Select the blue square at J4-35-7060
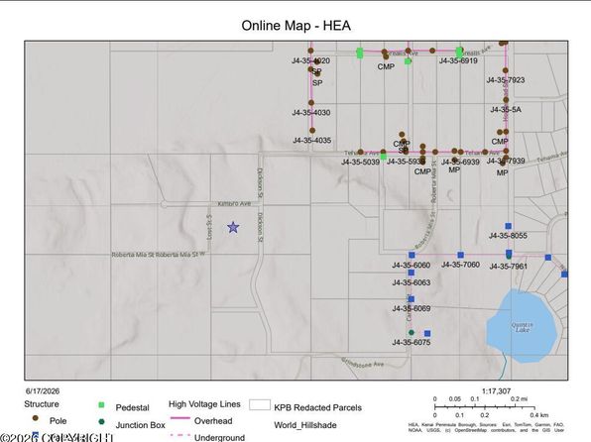Screen dimensions: 591x442 coord(460,255)
